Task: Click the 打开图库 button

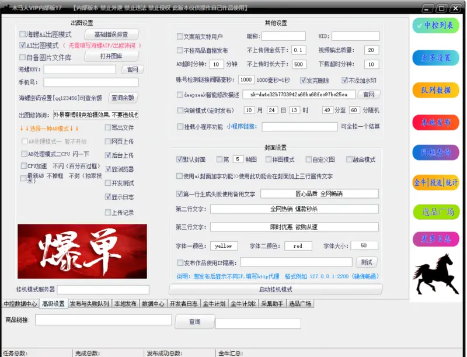Action: coord(111,56)
